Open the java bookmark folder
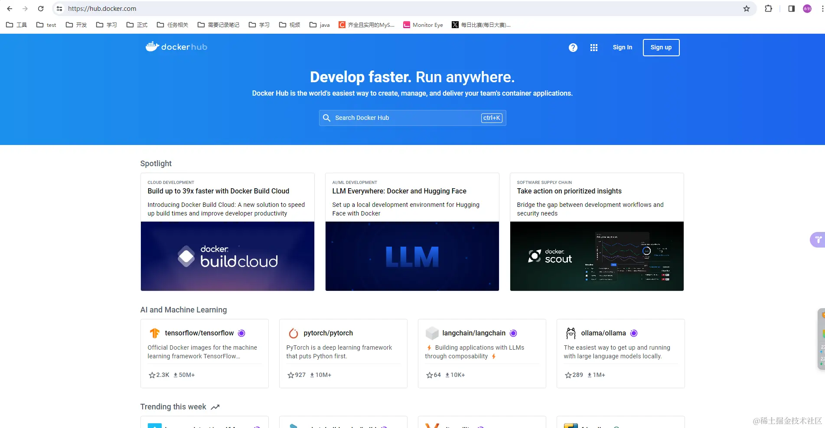 click(320, 25)
